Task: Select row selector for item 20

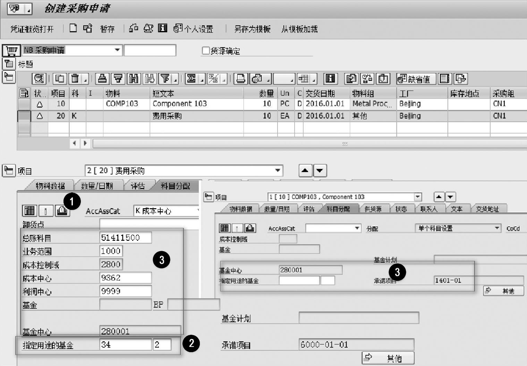Action: coord(24,116)
